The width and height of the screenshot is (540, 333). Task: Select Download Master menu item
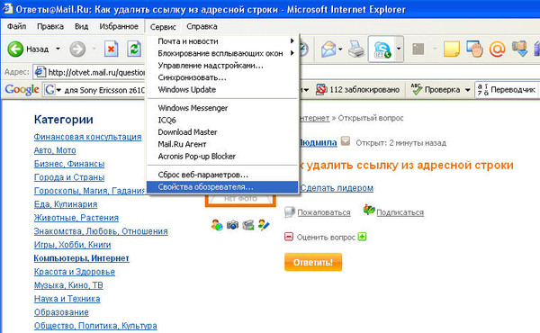tap(222, 132)
